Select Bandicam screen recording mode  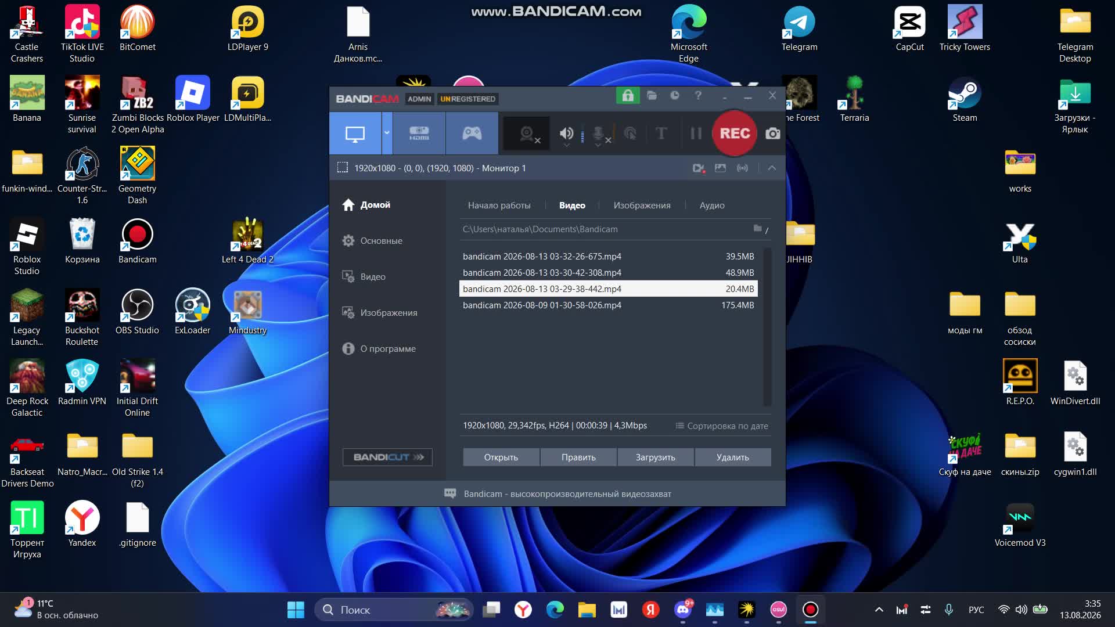click(x=355, y=134)
